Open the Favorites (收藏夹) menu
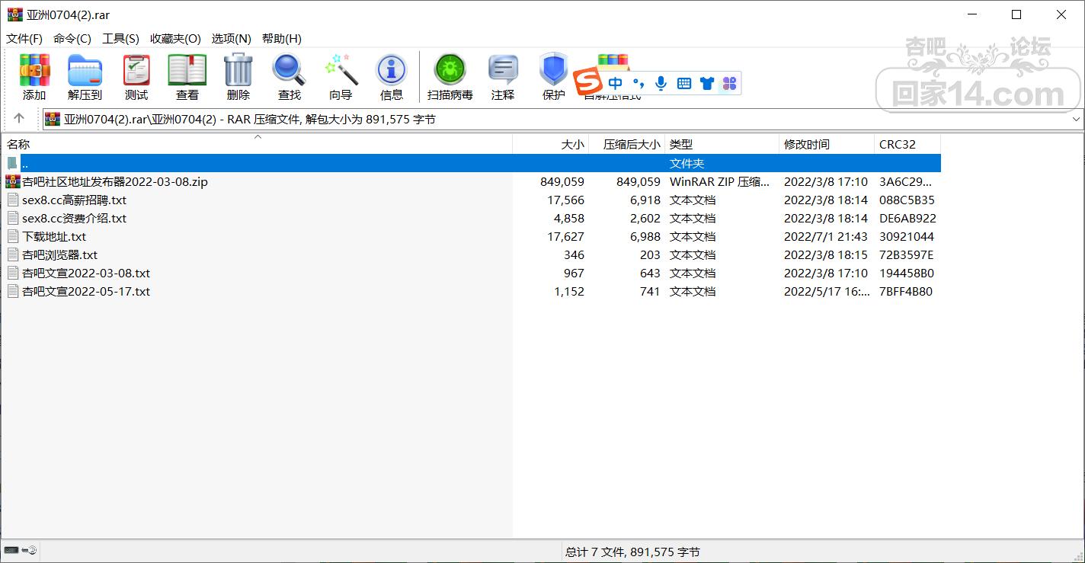1085x563 pixels. coord(175,39)
